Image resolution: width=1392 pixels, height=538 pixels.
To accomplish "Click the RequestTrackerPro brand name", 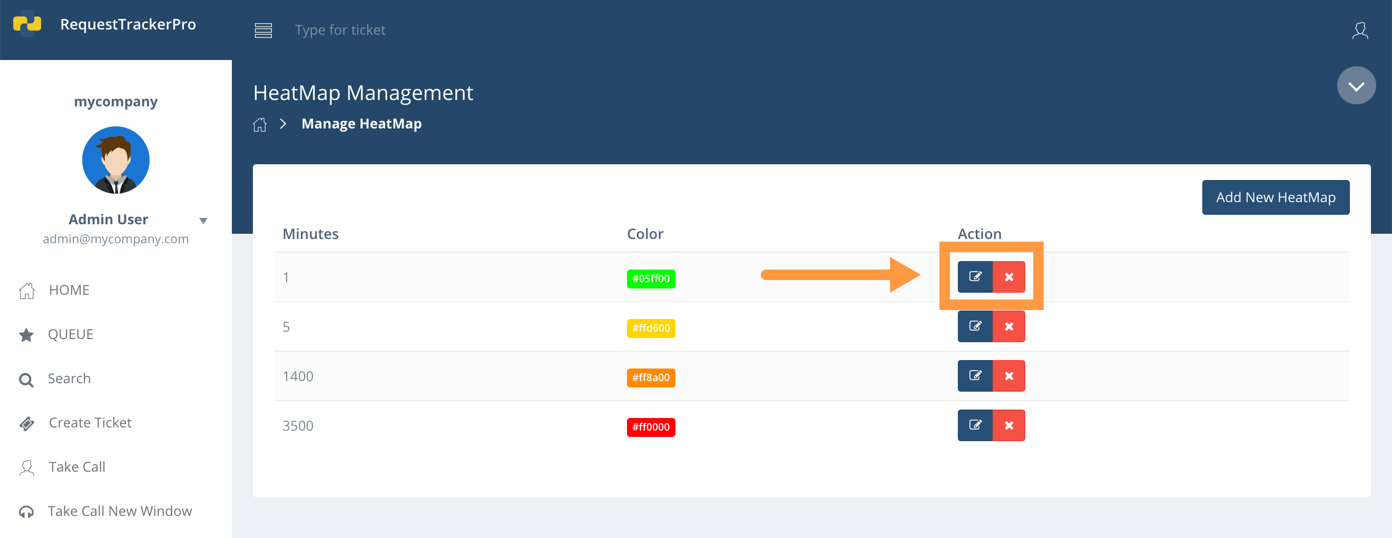I will [128, 24].
